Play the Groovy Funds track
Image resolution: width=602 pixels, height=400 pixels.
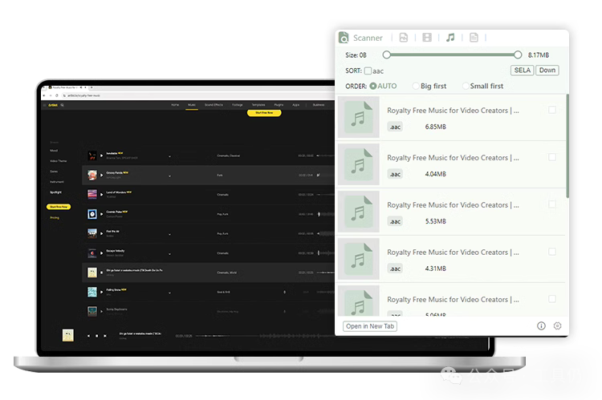[x=102, y=175]
